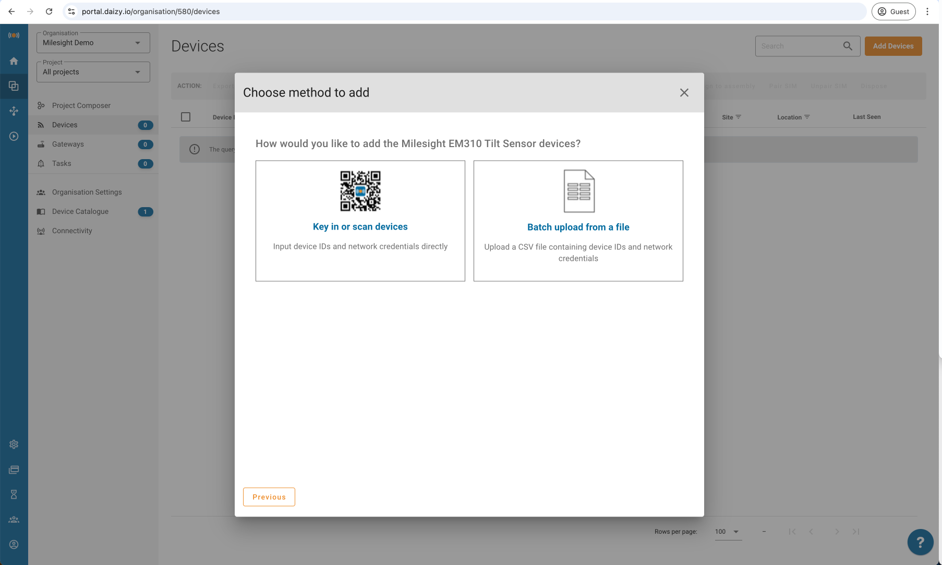Open the Rows per page 100 dropdown
Image resolution: width=942 pixels, height=565 pixels.
[728, 532]
